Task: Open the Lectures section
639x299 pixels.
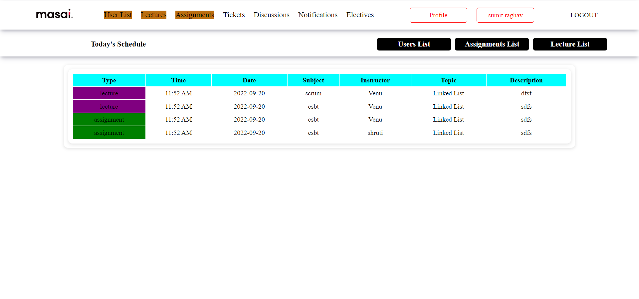Action: click(153, 15)
